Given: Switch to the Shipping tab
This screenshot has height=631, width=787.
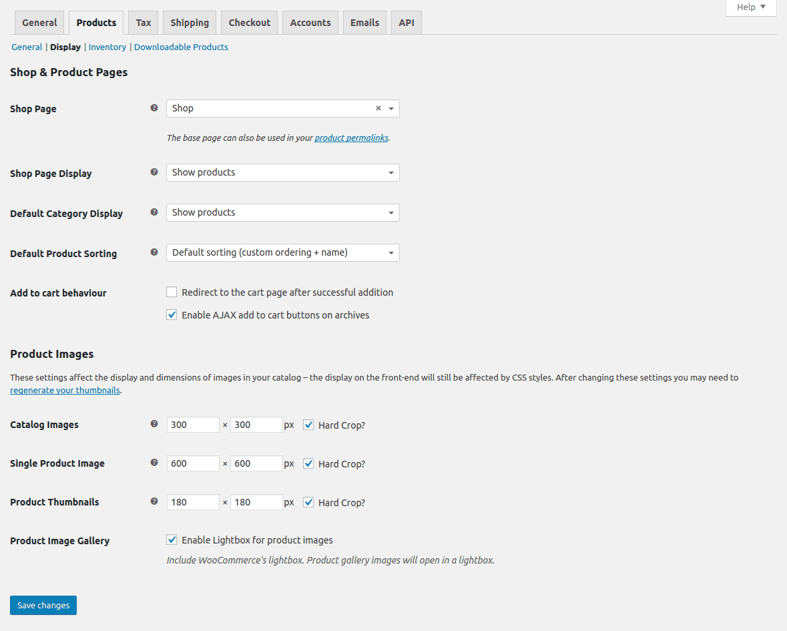Looking at the screenshot, I should click(x=189, y=22).
